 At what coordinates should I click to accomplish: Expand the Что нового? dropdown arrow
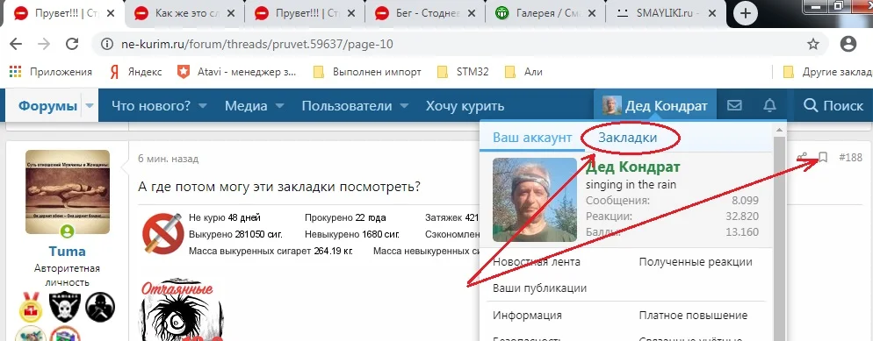point(203,106)
